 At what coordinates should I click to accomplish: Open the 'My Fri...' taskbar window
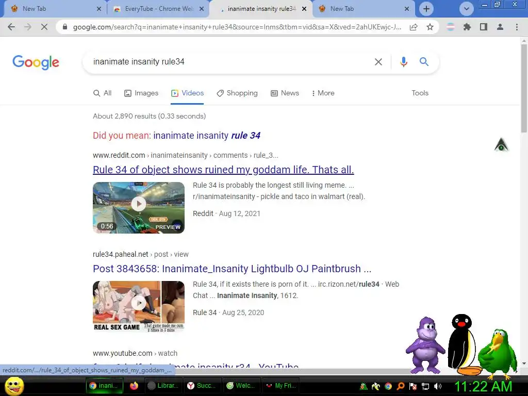coord(281,386)
